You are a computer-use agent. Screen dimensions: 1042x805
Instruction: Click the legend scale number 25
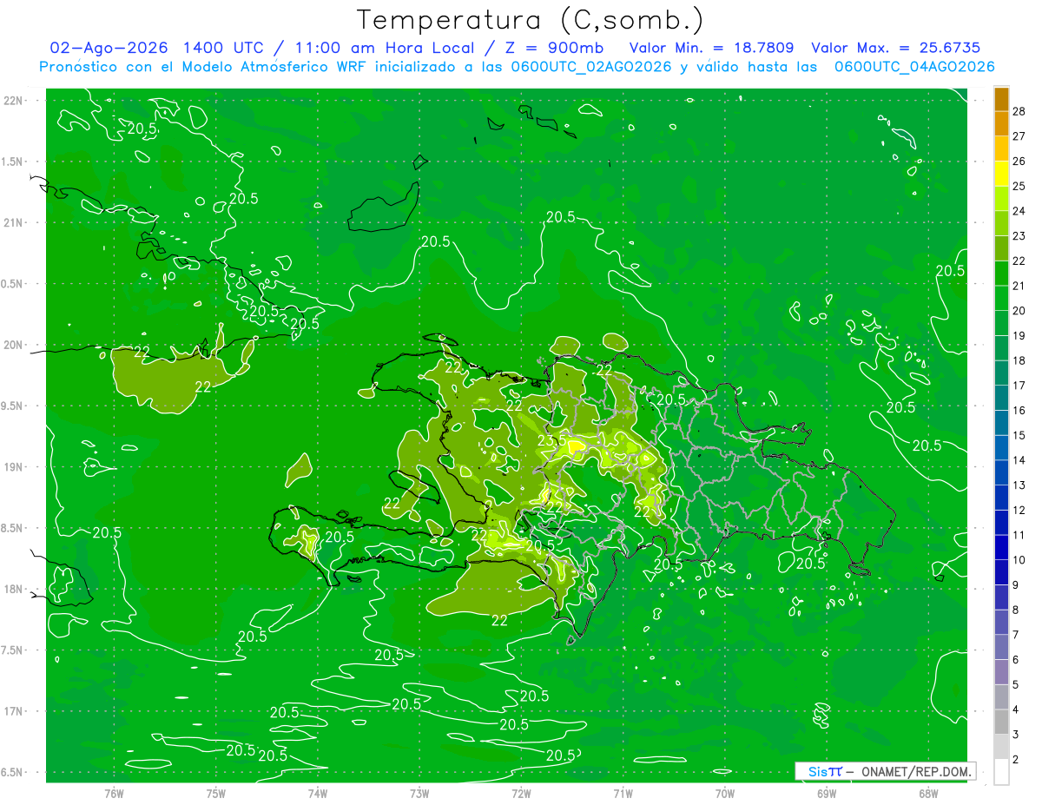coord(1019,186)
